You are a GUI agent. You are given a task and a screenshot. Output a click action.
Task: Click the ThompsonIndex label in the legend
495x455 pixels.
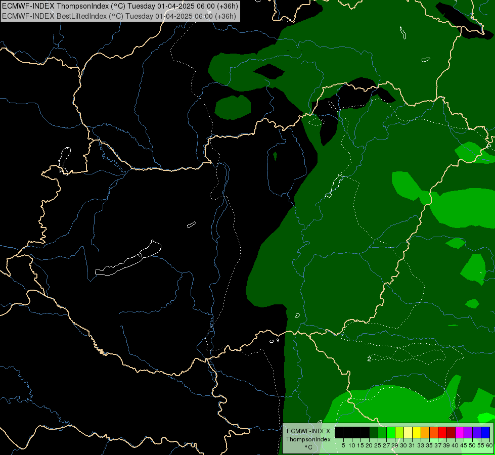(308, 439)
